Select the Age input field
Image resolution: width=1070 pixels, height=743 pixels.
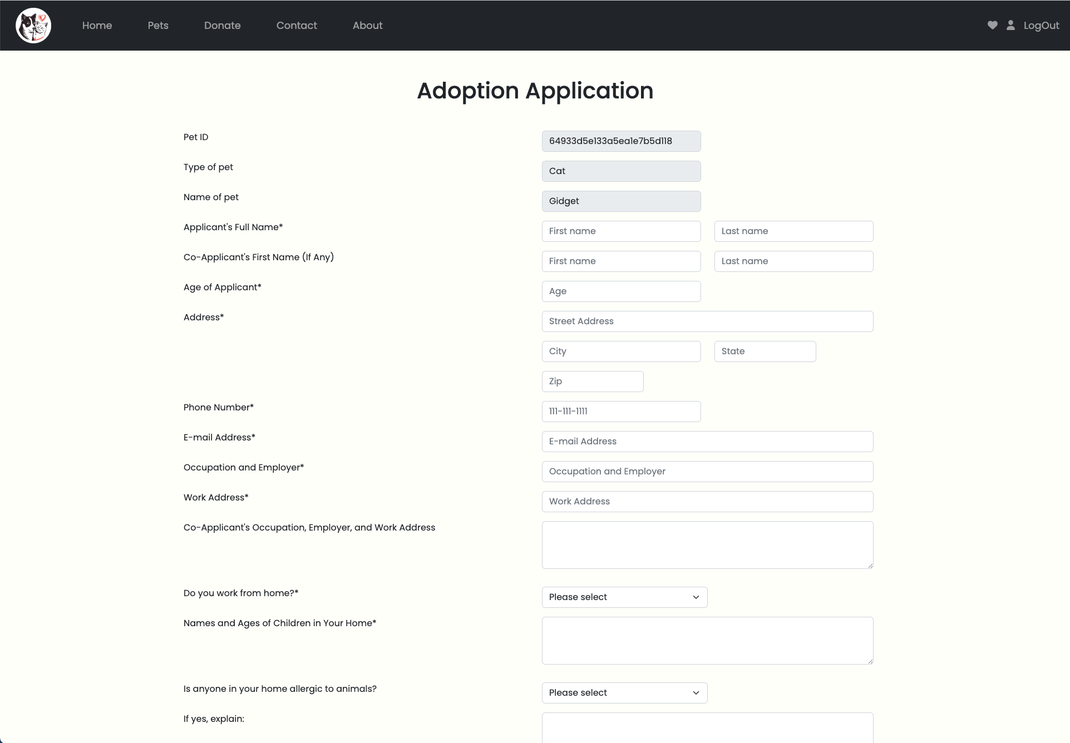coord(621,291)
